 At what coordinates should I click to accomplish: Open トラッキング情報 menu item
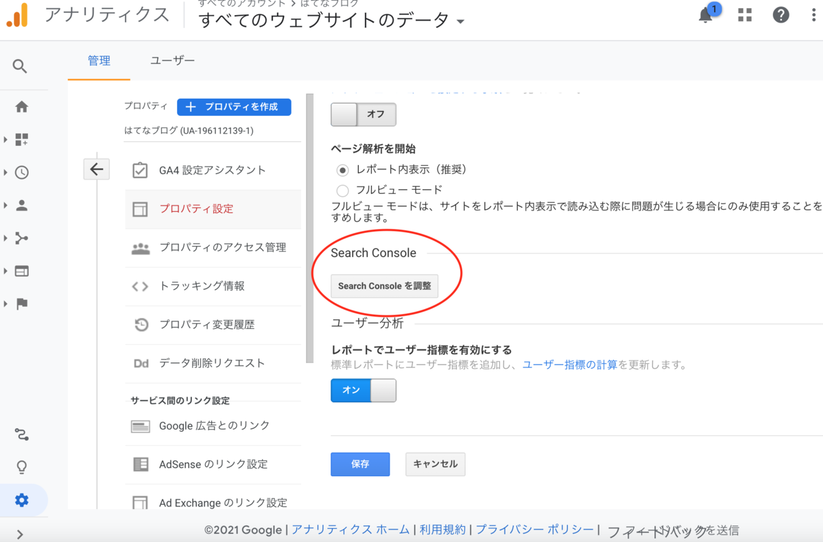(x=213, y=286)
